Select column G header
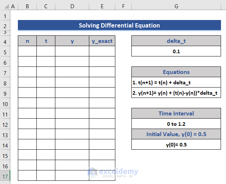 (x=176, y=6)
